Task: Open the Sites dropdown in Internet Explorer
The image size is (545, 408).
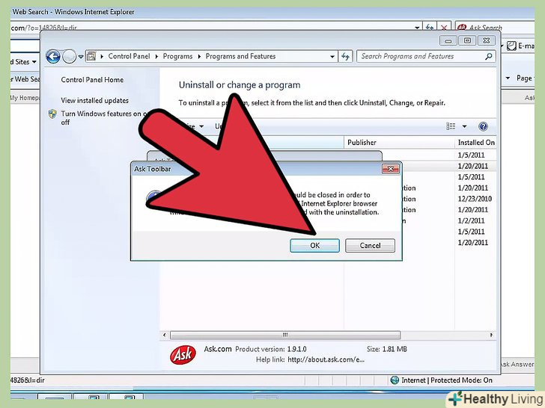Action: (25, 62)
